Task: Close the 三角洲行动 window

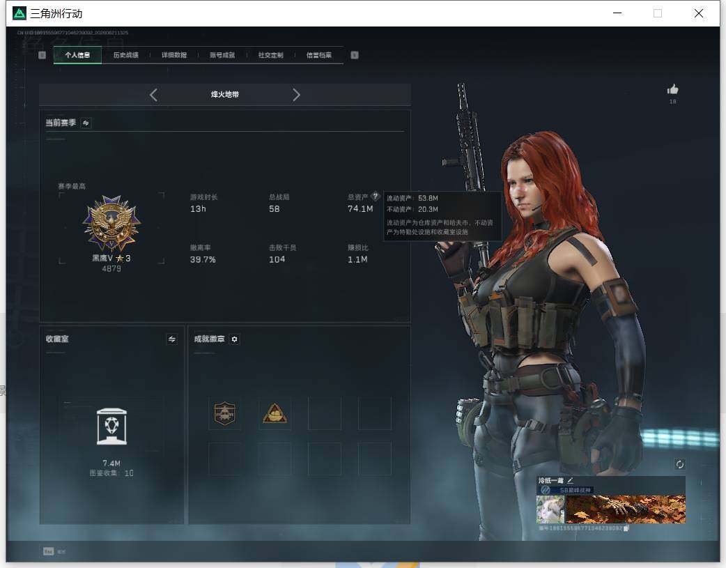Action: pyautogui.click(x=699, y=13)
